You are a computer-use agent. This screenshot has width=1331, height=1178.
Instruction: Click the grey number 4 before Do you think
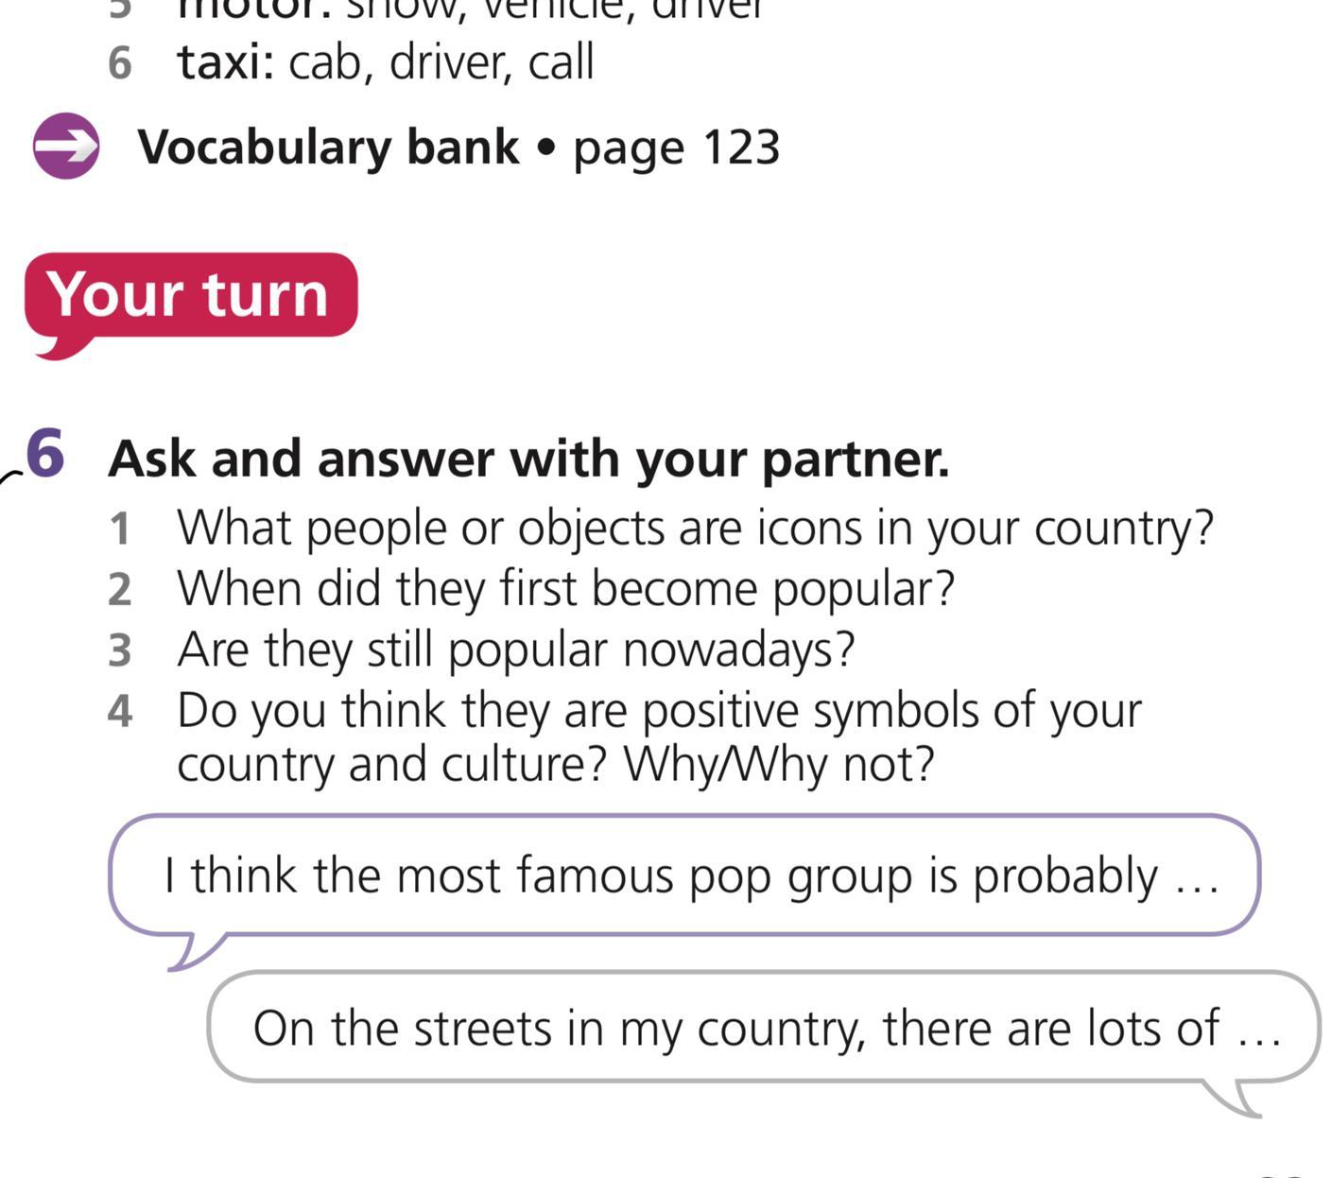coord(119,711)
